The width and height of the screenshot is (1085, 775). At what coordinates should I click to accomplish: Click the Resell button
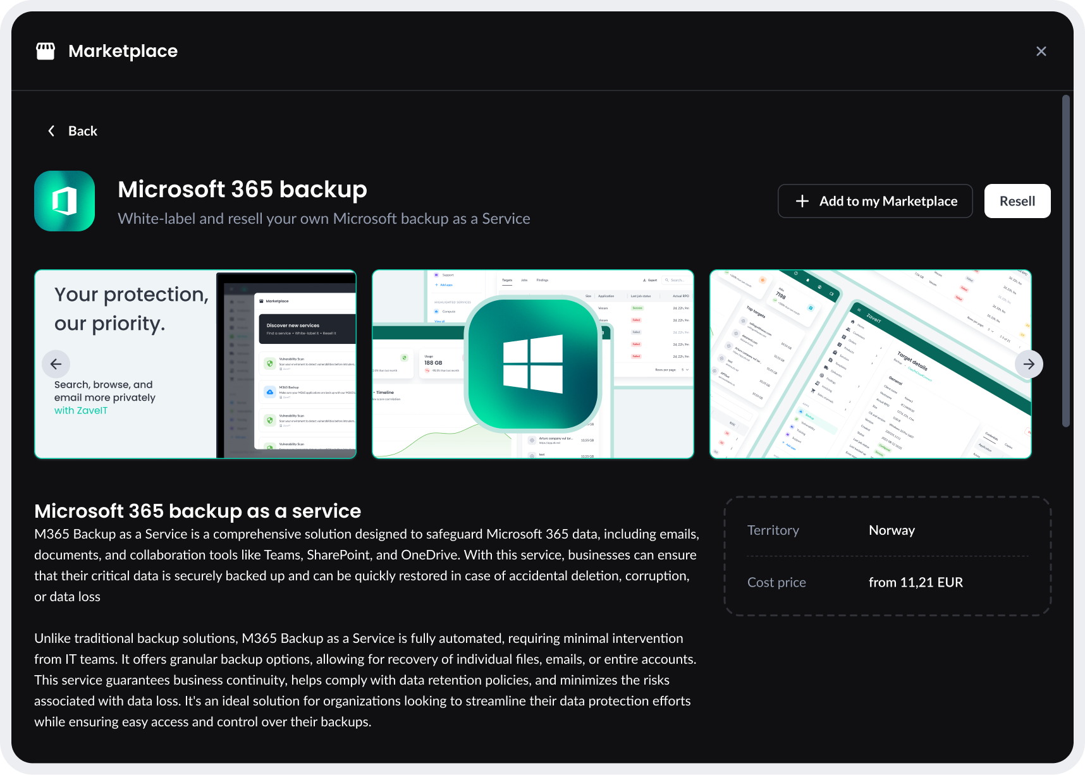coord(1017,201)
